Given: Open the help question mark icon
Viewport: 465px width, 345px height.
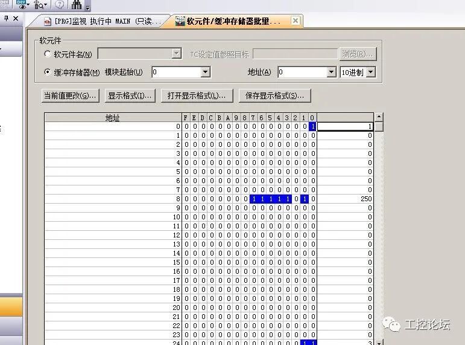Looking at the screenshot, I should (60, 4).
